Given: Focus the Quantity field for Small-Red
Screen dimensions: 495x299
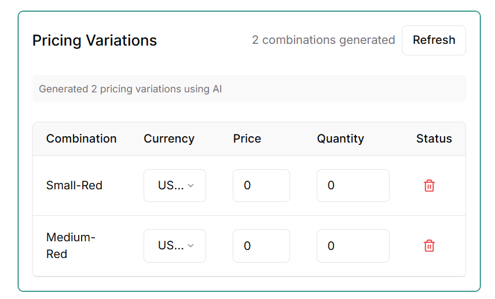Looking at the screenshot, I should 353,186.
